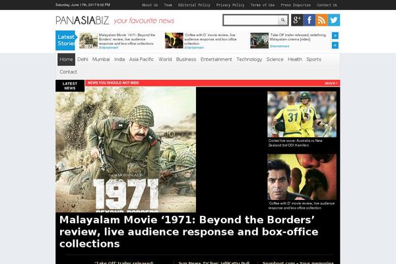396x264 pixels.
Task: Click the search magnifier button
Action: pos(282,20)
